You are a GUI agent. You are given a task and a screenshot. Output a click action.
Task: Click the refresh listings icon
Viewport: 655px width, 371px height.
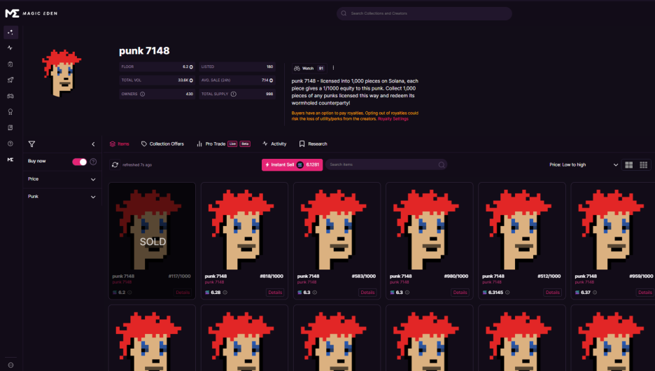(115, 165)
